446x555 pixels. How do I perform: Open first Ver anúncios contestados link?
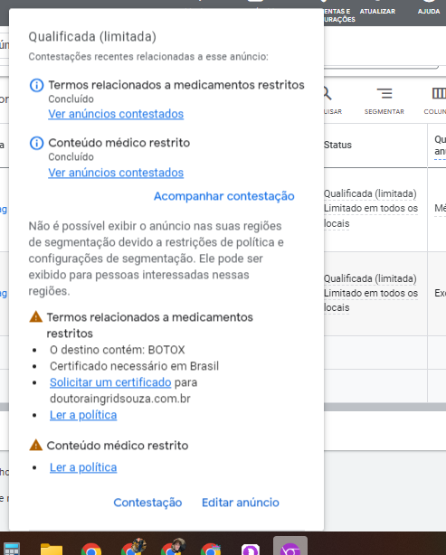(x=116, y=114)
